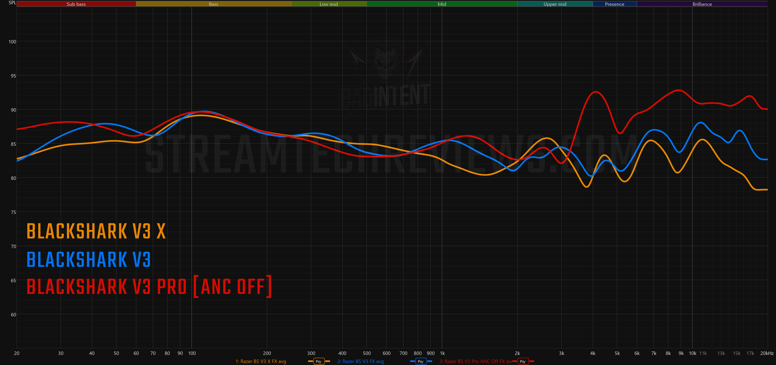Click the 20kHz frequency axis label
Image resolution: width=776 pixels, height=365 pixels.
767,353
